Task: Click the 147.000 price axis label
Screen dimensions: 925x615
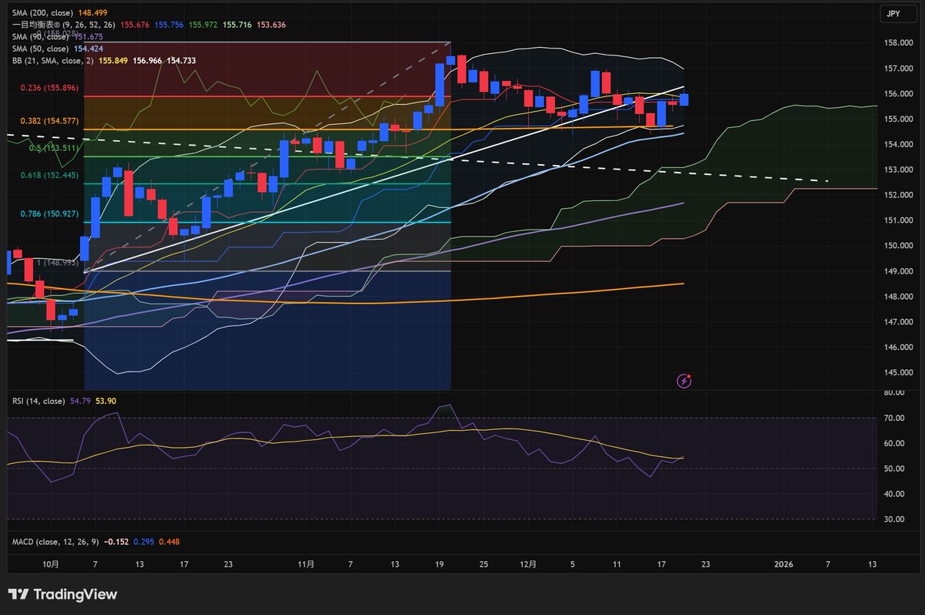Action: pyautogui.click(x=900, y=322)
